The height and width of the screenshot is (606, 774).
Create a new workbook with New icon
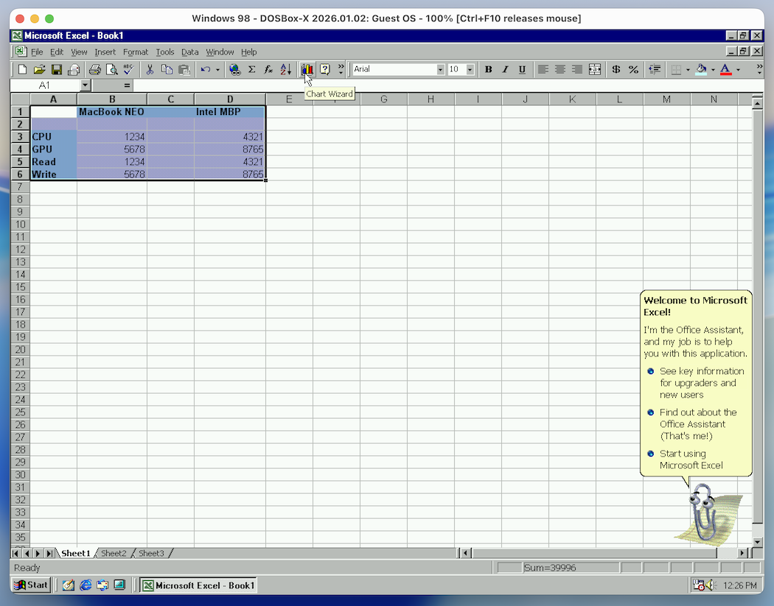(22, 69)
